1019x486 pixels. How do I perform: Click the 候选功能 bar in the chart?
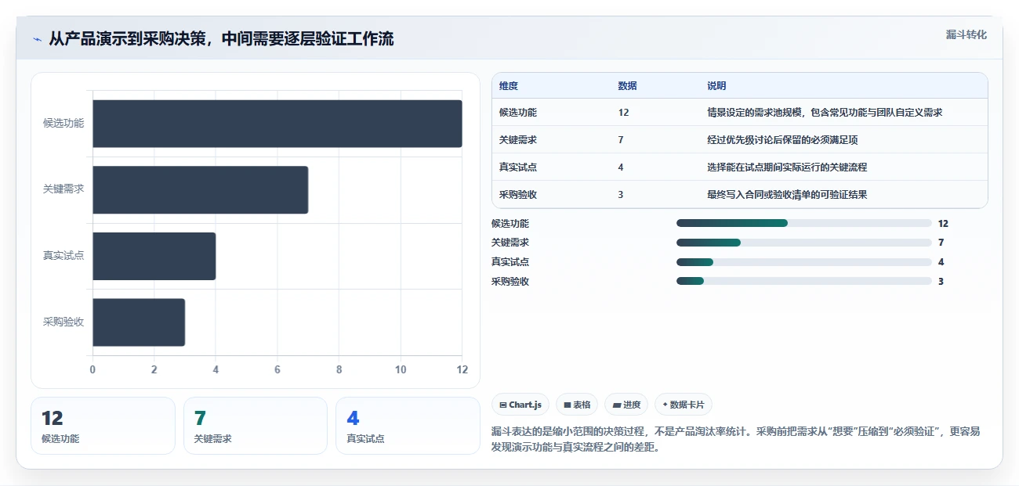(x=277, y=124)
